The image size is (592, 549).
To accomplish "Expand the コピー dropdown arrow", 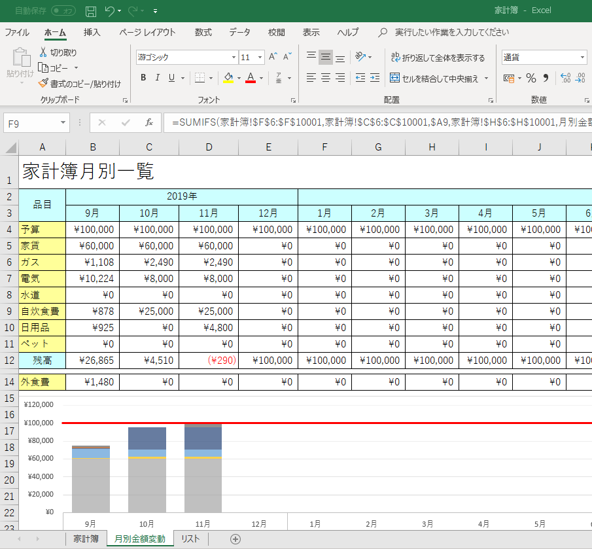I will pos(76,68).
